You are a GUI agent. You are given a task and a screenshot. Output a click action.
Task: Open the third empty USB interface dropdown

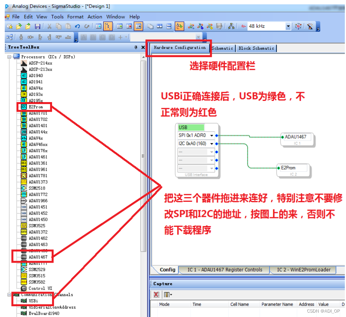click(212, 152)
